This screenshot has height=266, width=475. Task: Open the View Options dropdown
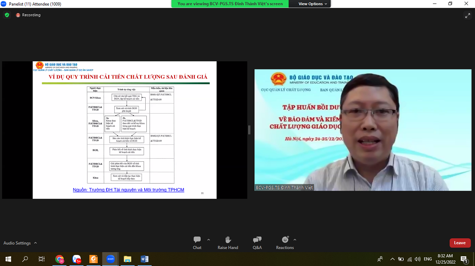click(313, 4)
